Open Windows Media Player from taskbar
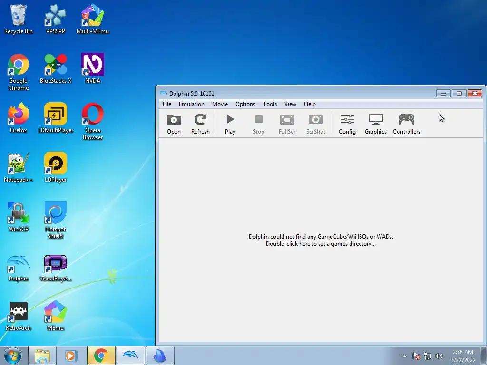Screen dimensions: 487x365 (x=71, y=355)
